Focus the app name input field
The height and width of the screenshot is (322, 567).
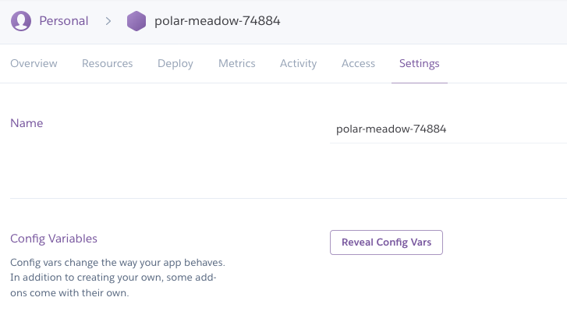coord(448,129)
